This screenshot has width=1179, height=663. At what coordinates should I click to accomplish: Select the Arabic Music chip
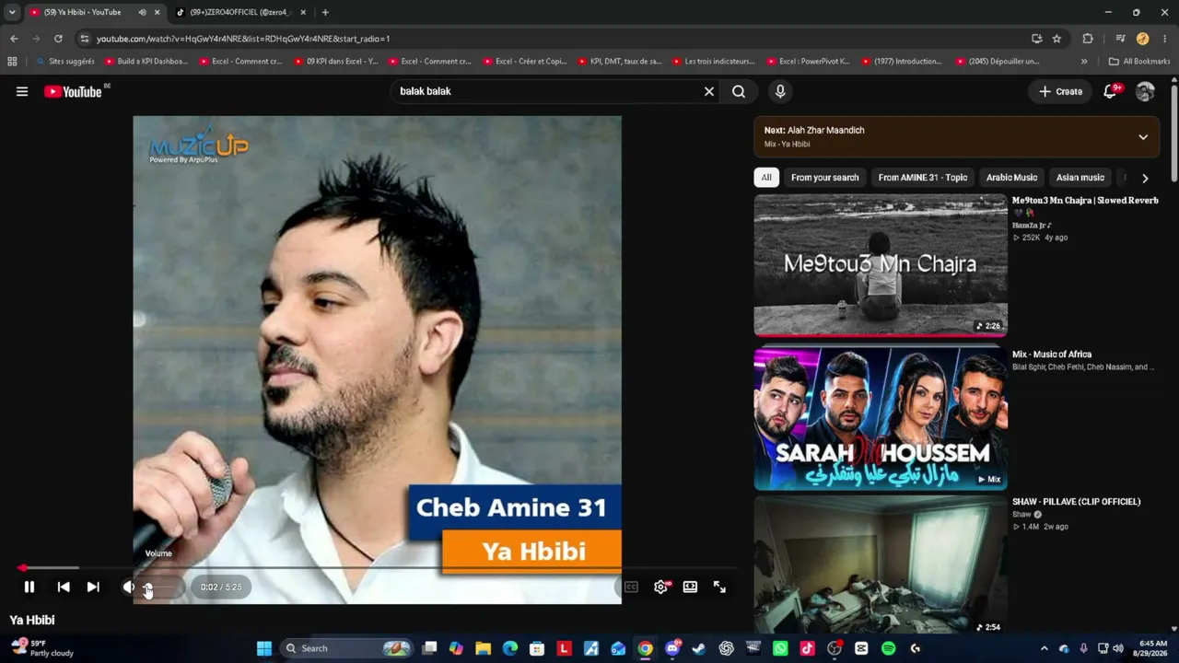[1011, 178]
